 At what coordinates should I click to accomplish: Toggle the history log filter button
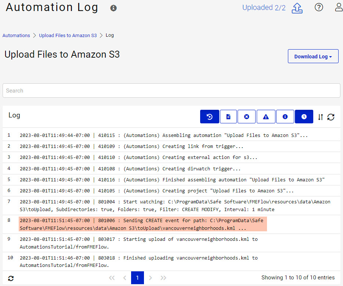(x=210, y=117)
